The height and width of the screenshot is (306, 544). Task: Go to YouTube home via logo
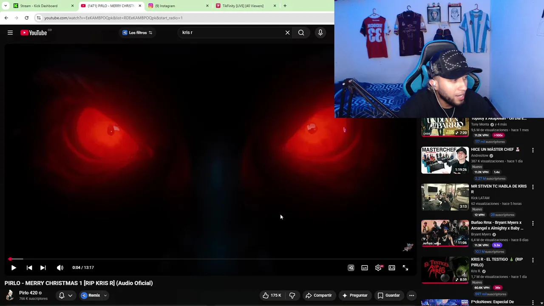pyautogui.click(x=34, y=33)
